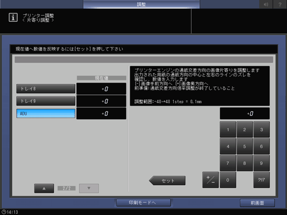
Task: Tap keypad digit 9
Action: (x=261, y=163)
